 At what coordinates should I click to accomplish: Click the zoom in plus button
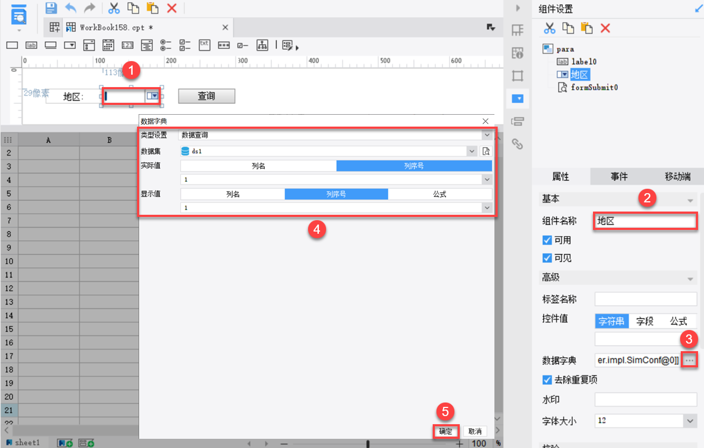pos(459,444)
